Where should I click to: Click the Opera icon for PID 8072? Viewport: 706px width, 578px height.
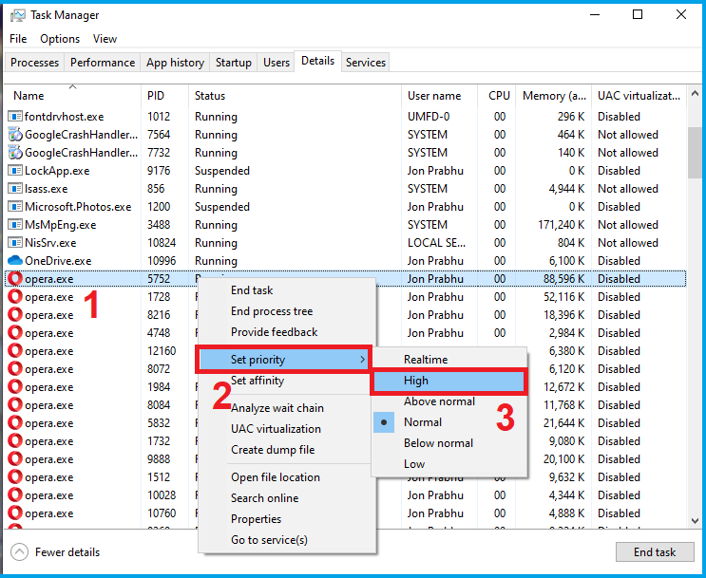click(15, 368)
